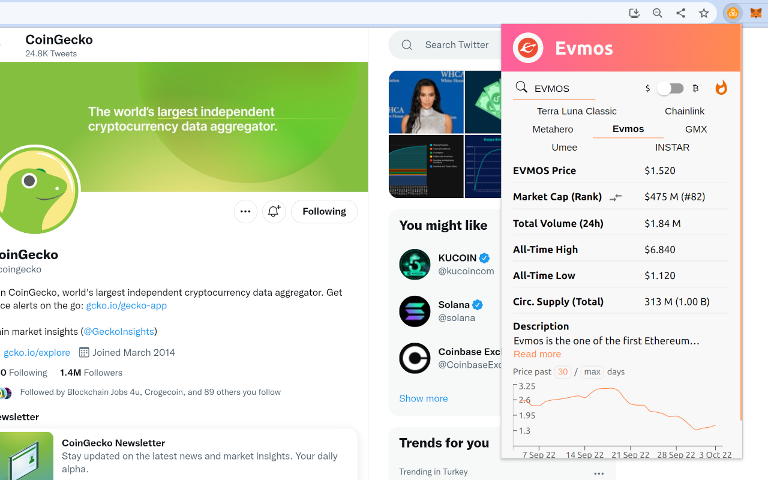Click the Twitter search magnifier icon
The image size is (768, 480).
[407, 45]
